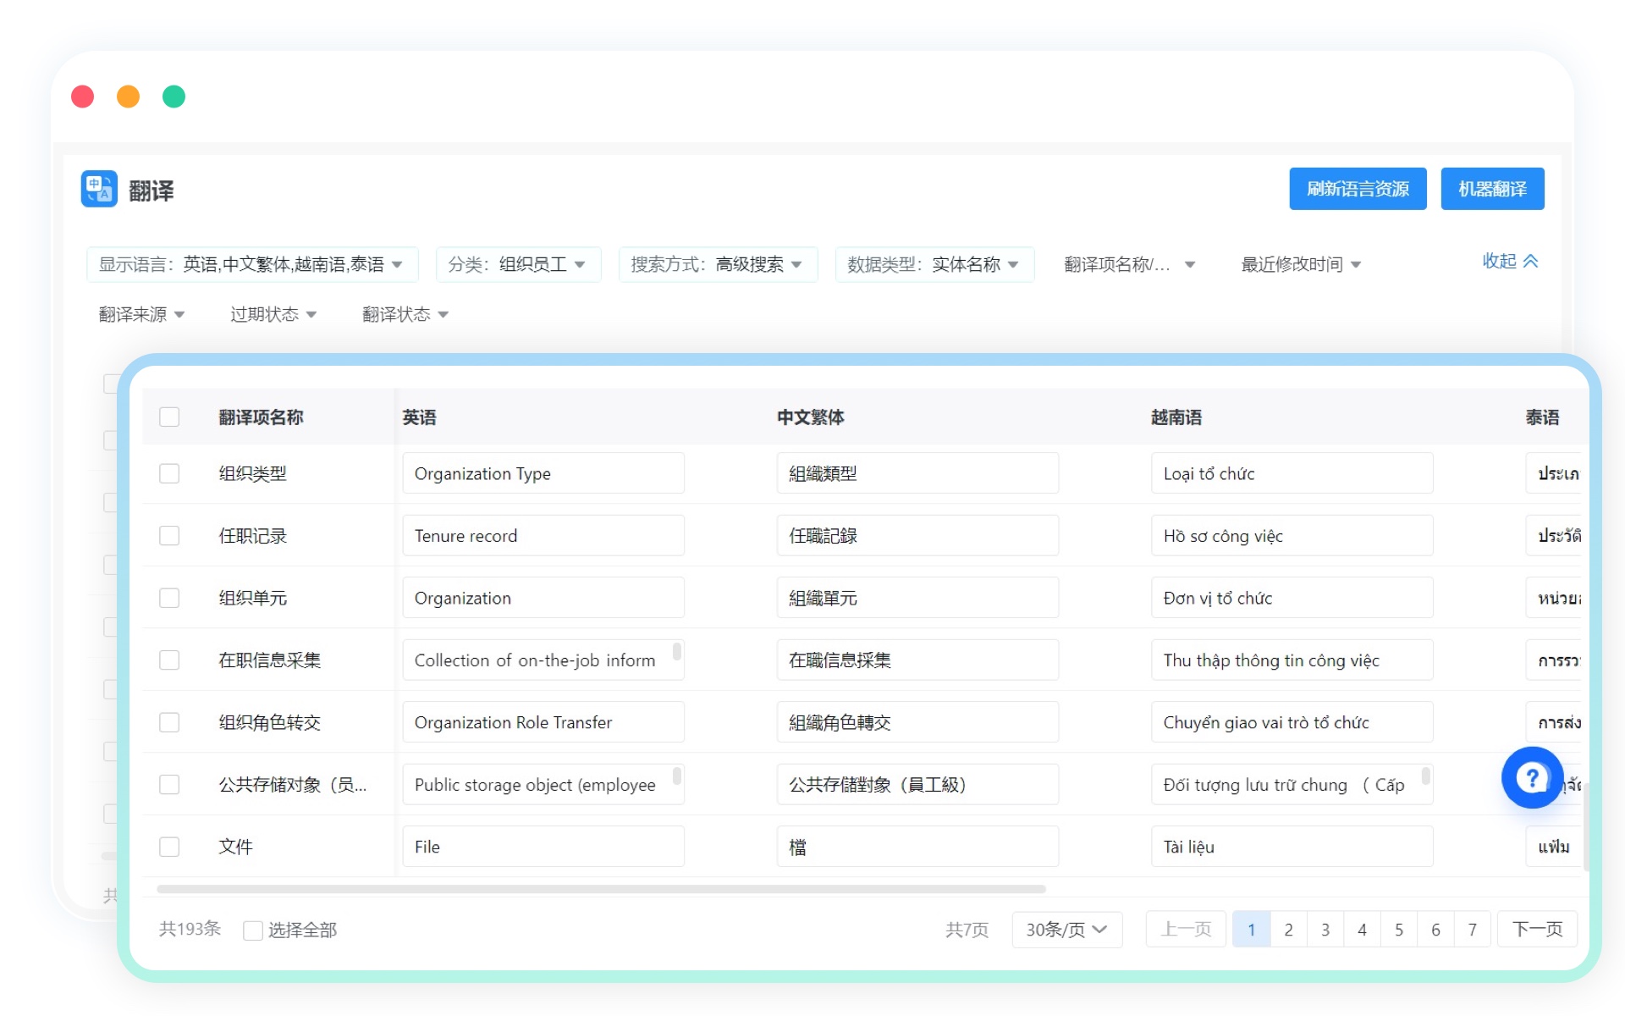The height and width of the screenshot is (1016, 1625).
Task: Tick the checkbox for 组织类型 row
Action: click(x=169, y=473)
